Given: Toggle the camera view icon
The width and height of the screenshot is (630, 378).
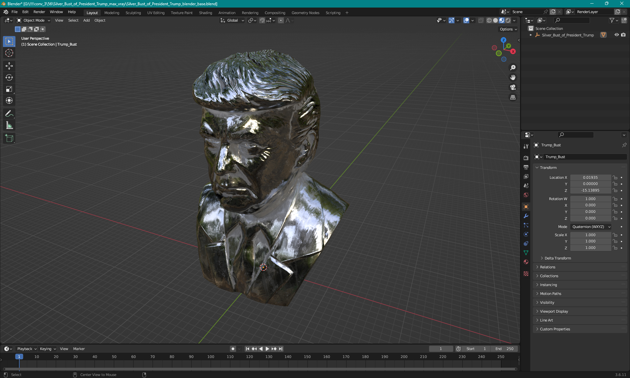Looking at the screenshot, I should coord(513,87).
